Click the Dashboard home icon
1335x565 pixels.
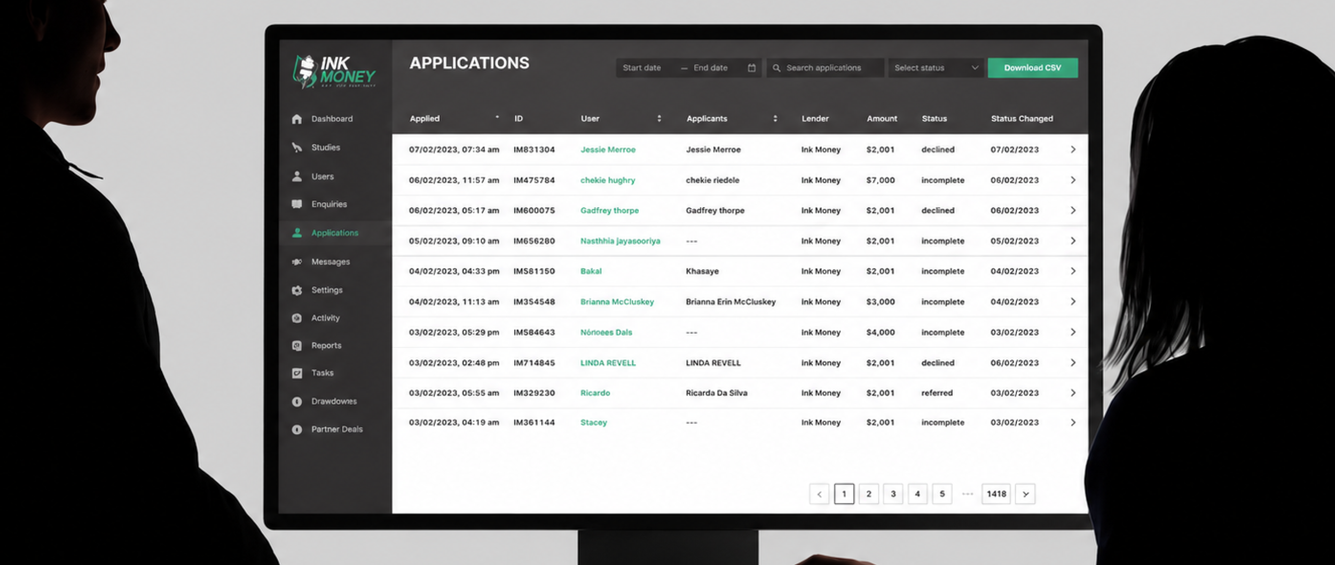pos(297,119)
